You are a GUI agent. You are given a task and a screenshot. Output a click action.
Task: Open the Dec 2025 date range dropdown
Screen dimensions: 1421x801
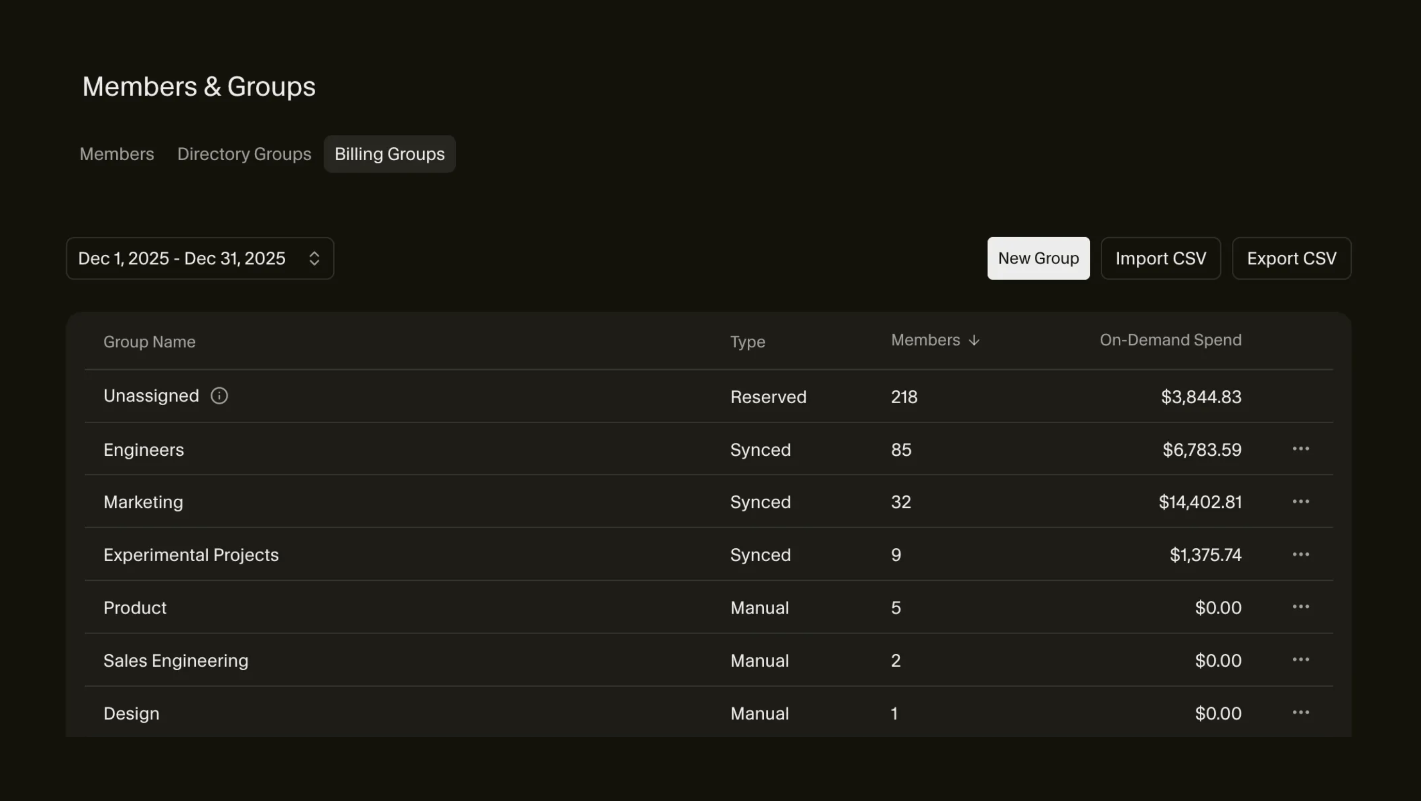(x=182, y=258)
